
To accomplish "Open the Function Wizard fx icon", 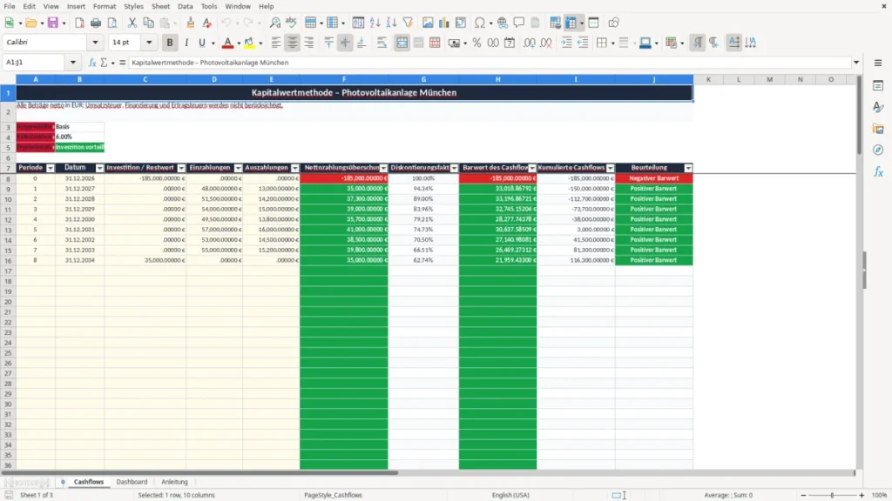I will [92, 63].
